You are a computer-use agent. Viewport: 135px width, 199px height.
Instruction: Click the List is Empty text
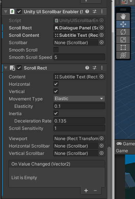coord(24,178)
